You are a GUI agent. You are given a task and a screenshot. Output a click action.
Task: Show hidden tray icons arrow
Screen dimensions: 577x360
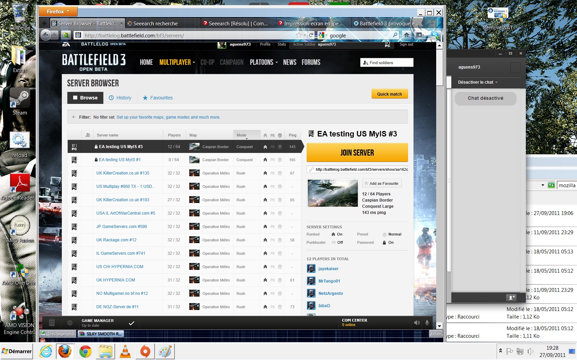[x=500, y=350]
